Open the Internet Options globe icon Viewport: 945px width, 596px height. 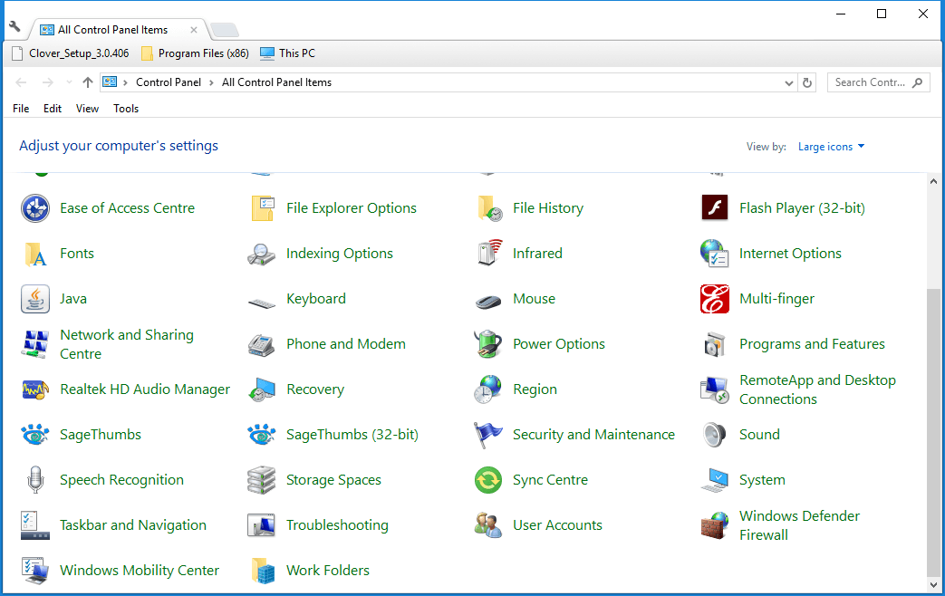point(715,254)
